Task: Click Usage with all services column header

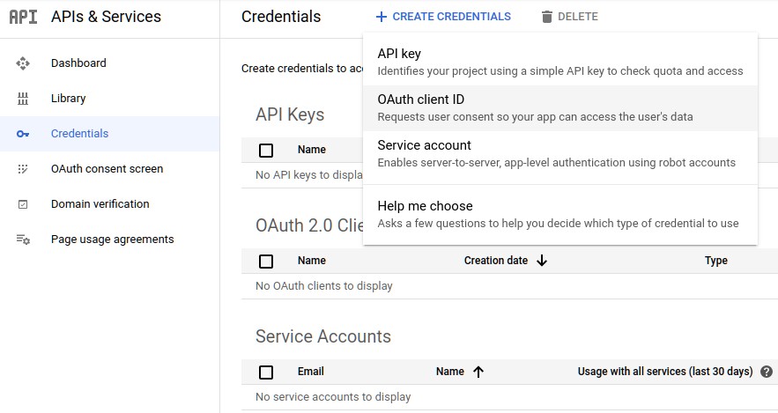Action: click(x=665, y=372)
